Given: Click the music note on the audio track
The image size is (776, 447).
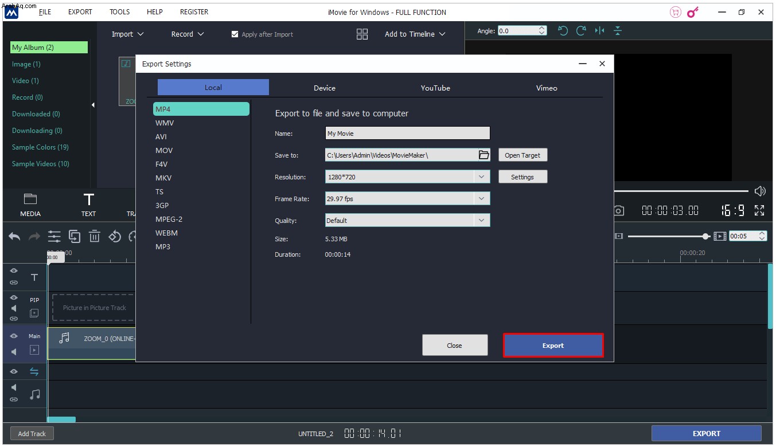Looking at the screenshot, I should (x=35, y=394).
